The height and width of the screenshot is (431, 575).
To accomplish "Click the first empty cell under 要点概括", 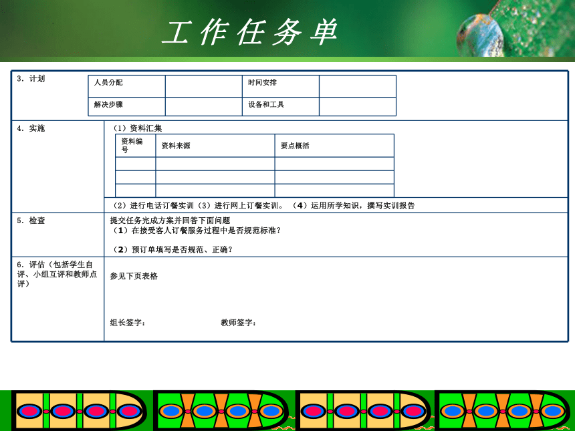I will 334,164.
